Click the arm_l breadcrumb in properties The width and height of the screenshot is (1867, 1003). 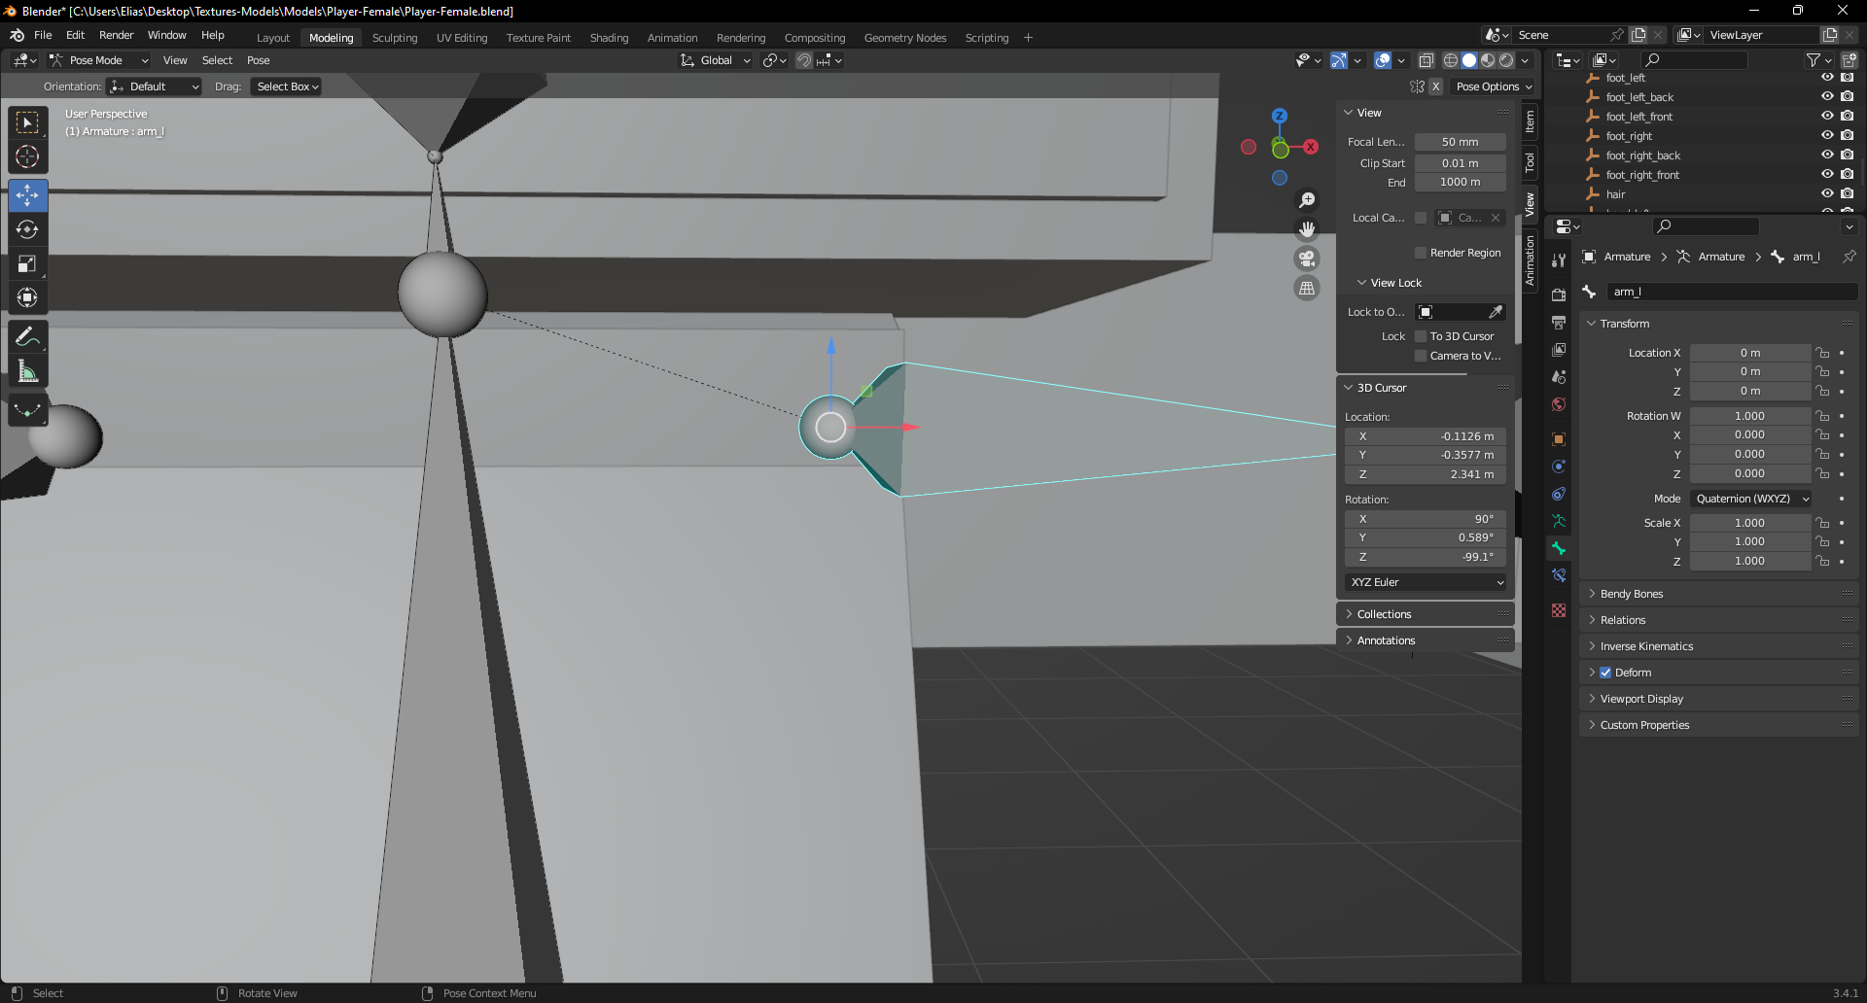[1804, 257]
